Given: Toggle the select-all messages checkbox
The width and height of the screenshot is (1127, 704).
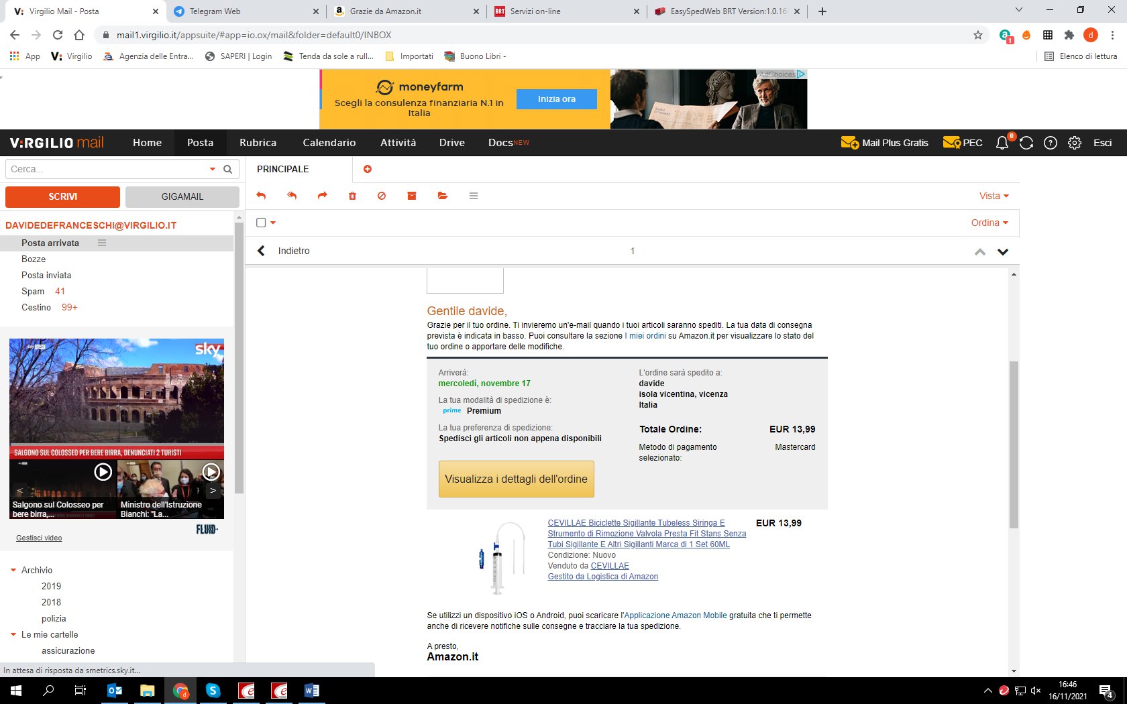Looking at the screenshot, I should pos(262,223).
